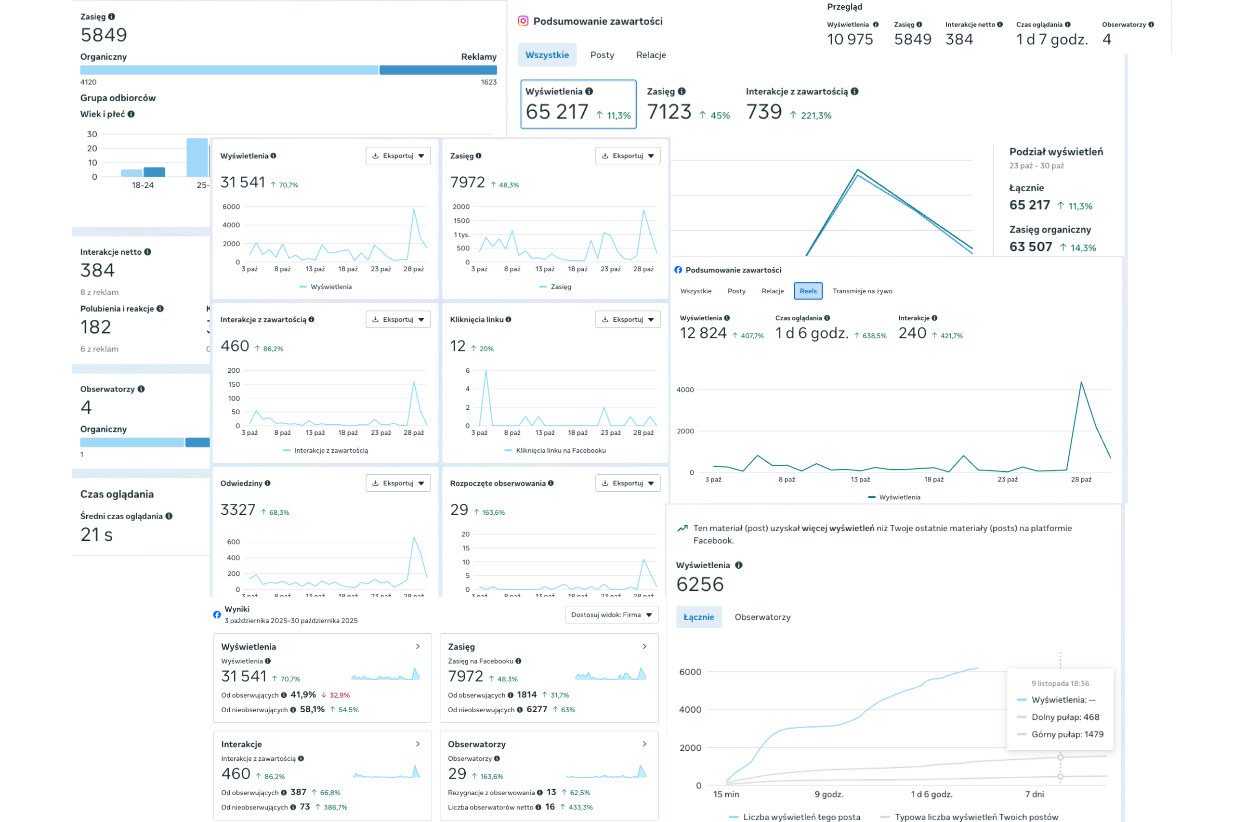Image resolution: width=1233 pixels, height=822 pixels.
Task: Click Eksportuj button in Odwiedziny chart
Action: (398, 483)
